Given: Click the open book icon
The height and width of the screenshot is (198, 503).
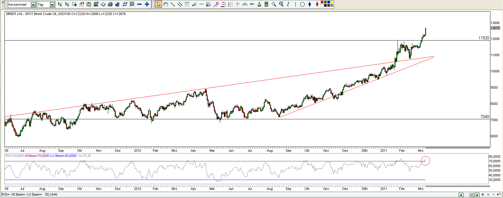Looking at the screenshot, I should (103, 4).
